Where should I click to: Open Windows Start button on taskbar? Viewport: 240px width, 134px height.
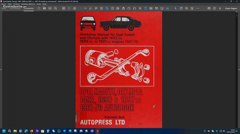[x=4, y=131]
